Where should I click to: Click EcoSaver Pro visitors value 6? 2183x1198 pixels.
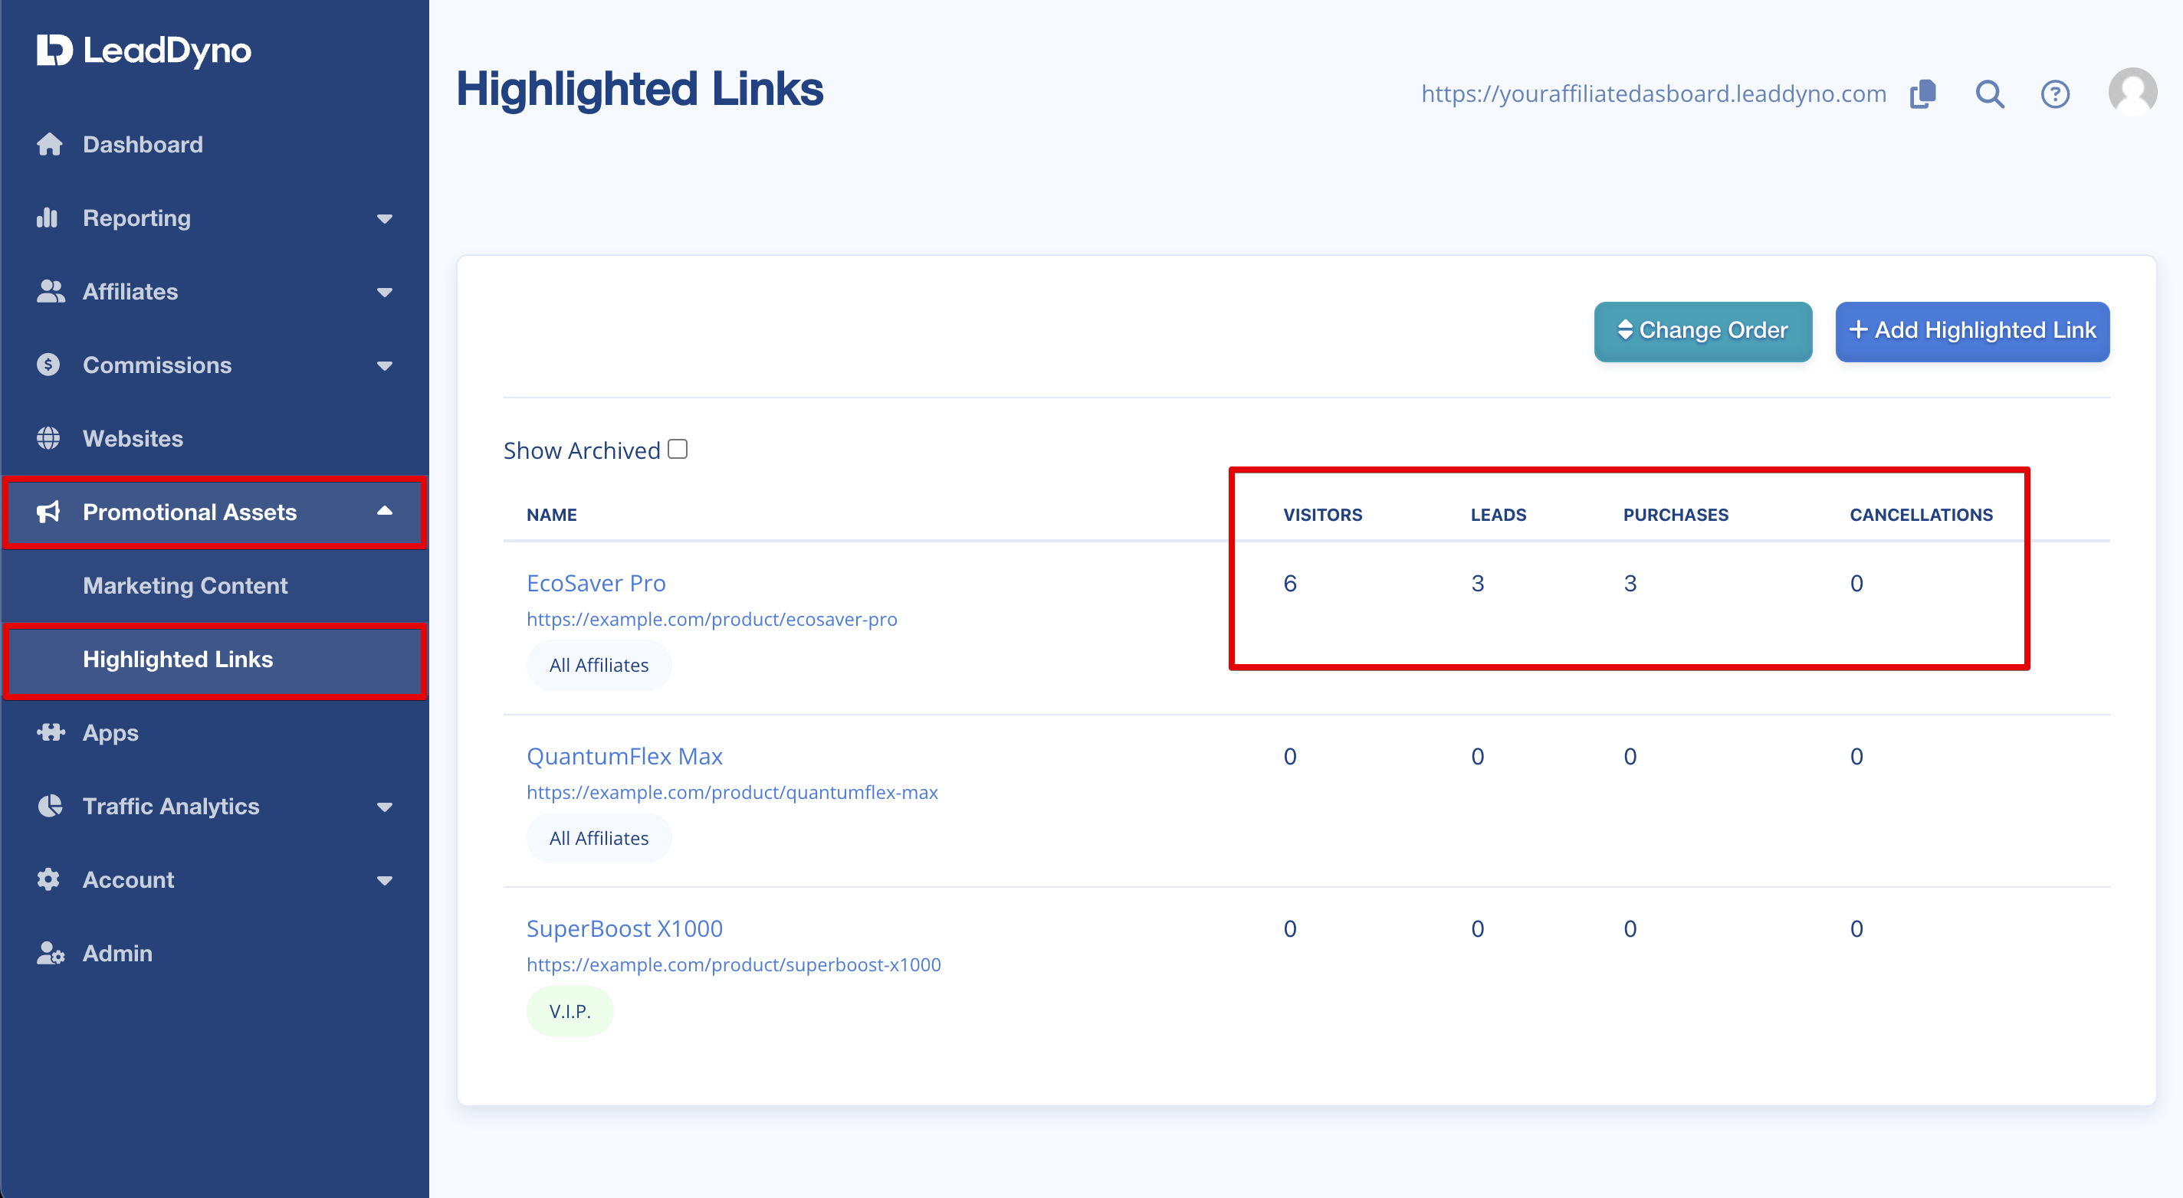(1290, 584)
